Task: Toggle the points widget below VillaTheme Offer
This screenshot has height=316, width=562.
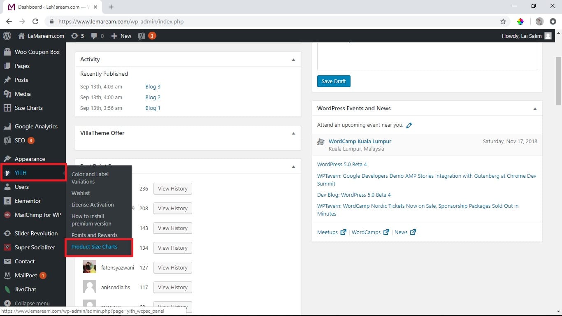Action: coord(293,167)
